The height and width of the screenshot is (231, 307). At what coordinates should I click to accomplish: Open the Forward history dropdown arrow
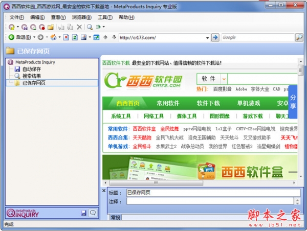tap(47, 37)
